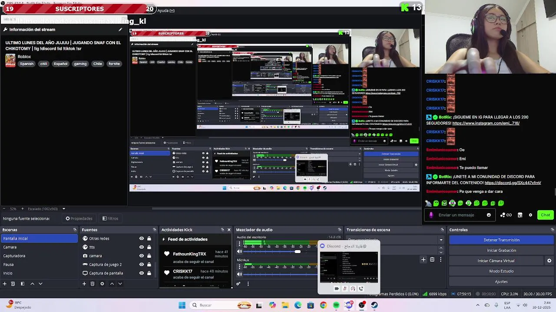This screenshot has height=312, width=556.
Task: Open virtual camera settings gear
Action: click(x=549, y=261)
